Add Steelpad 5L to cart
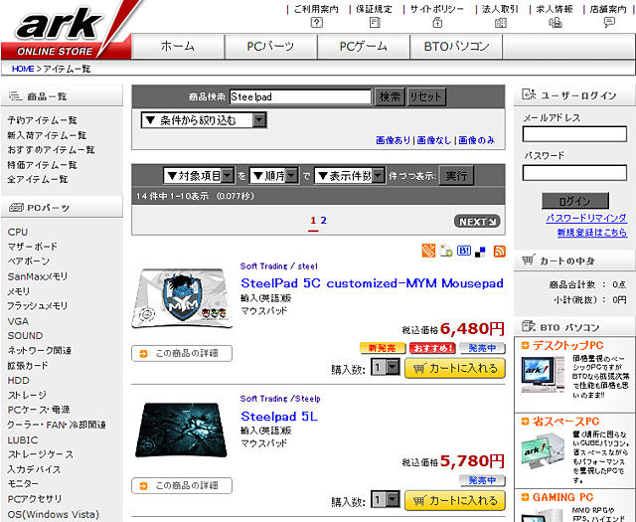Screen dimensions: 636x522 (454, 501)
